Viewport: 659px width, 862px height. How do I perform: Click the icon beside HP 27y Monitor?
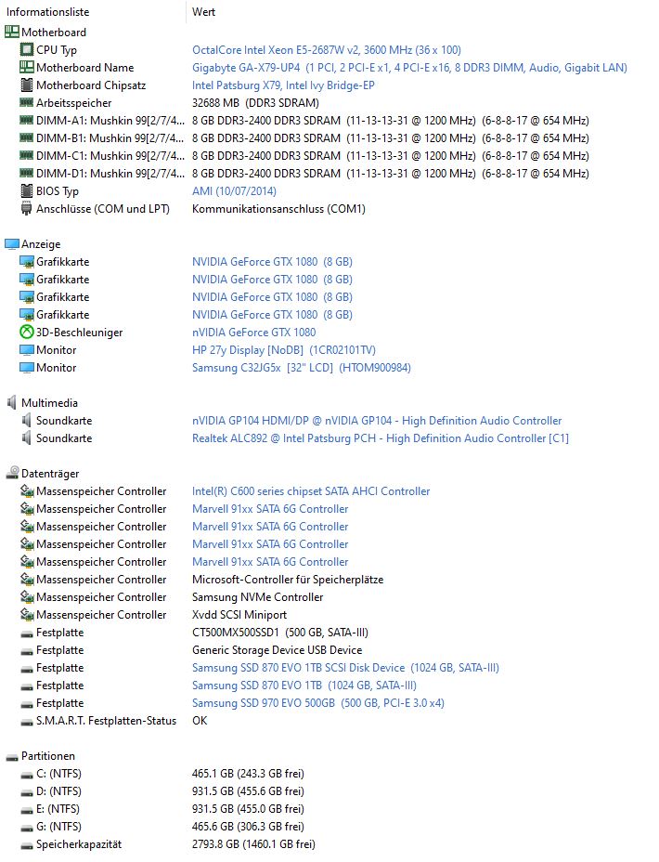pyautogui.click(x=26, y=349)
